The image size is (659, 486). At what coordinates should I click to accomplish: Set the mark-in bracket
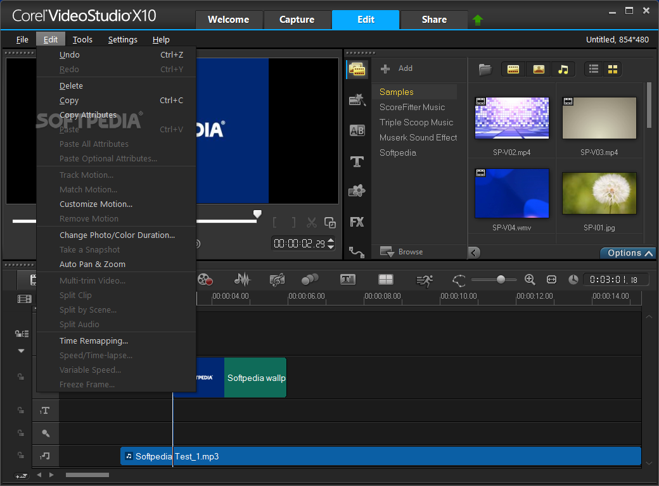point(274,223)
